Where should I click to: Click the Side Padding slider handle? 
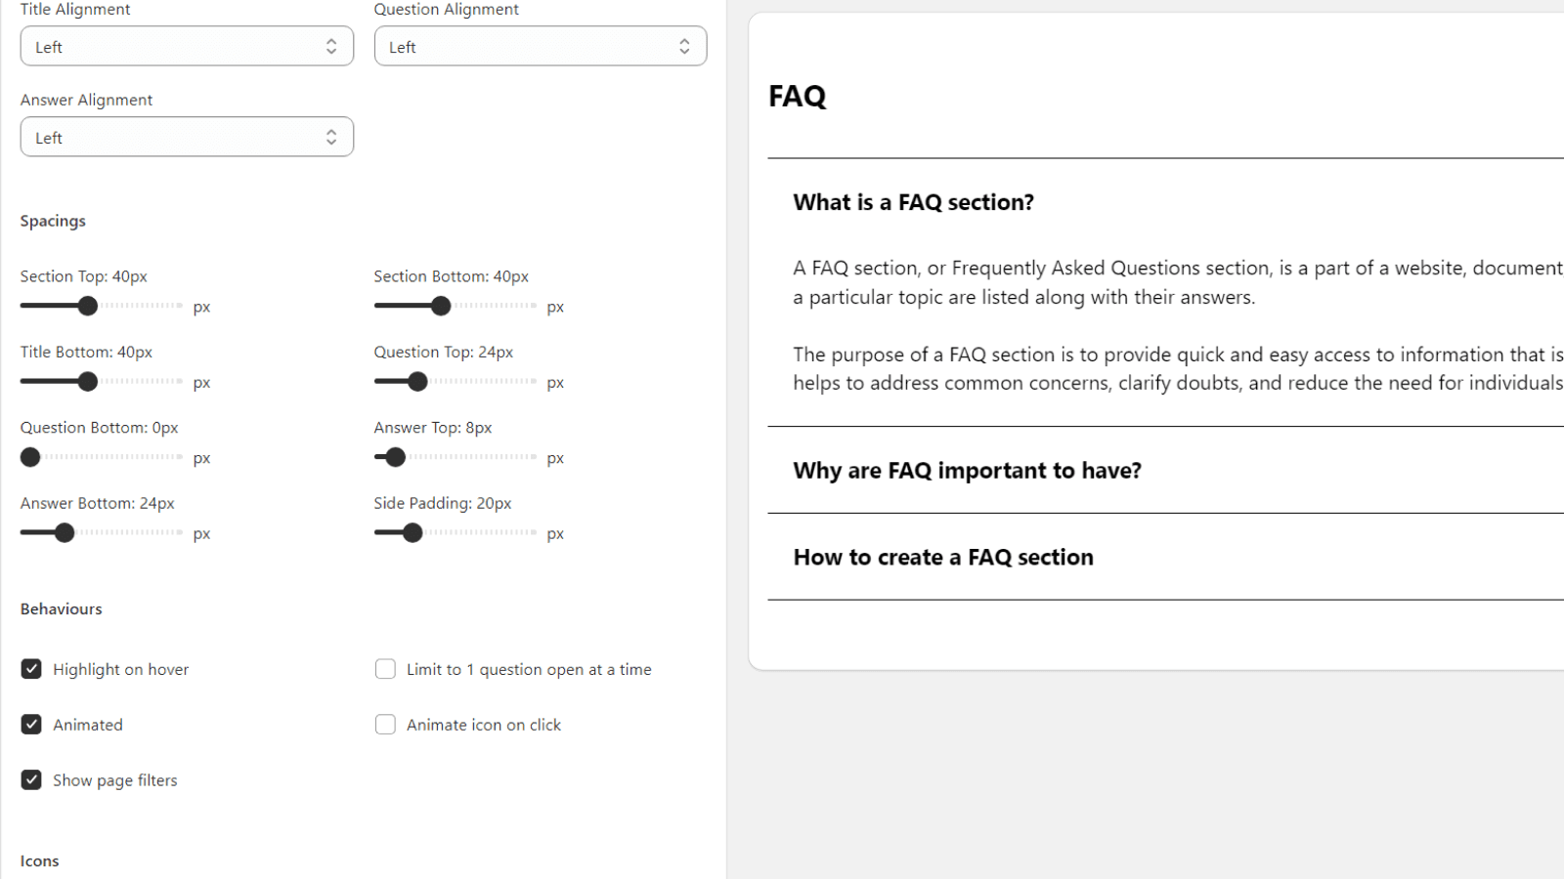(413, 532)
